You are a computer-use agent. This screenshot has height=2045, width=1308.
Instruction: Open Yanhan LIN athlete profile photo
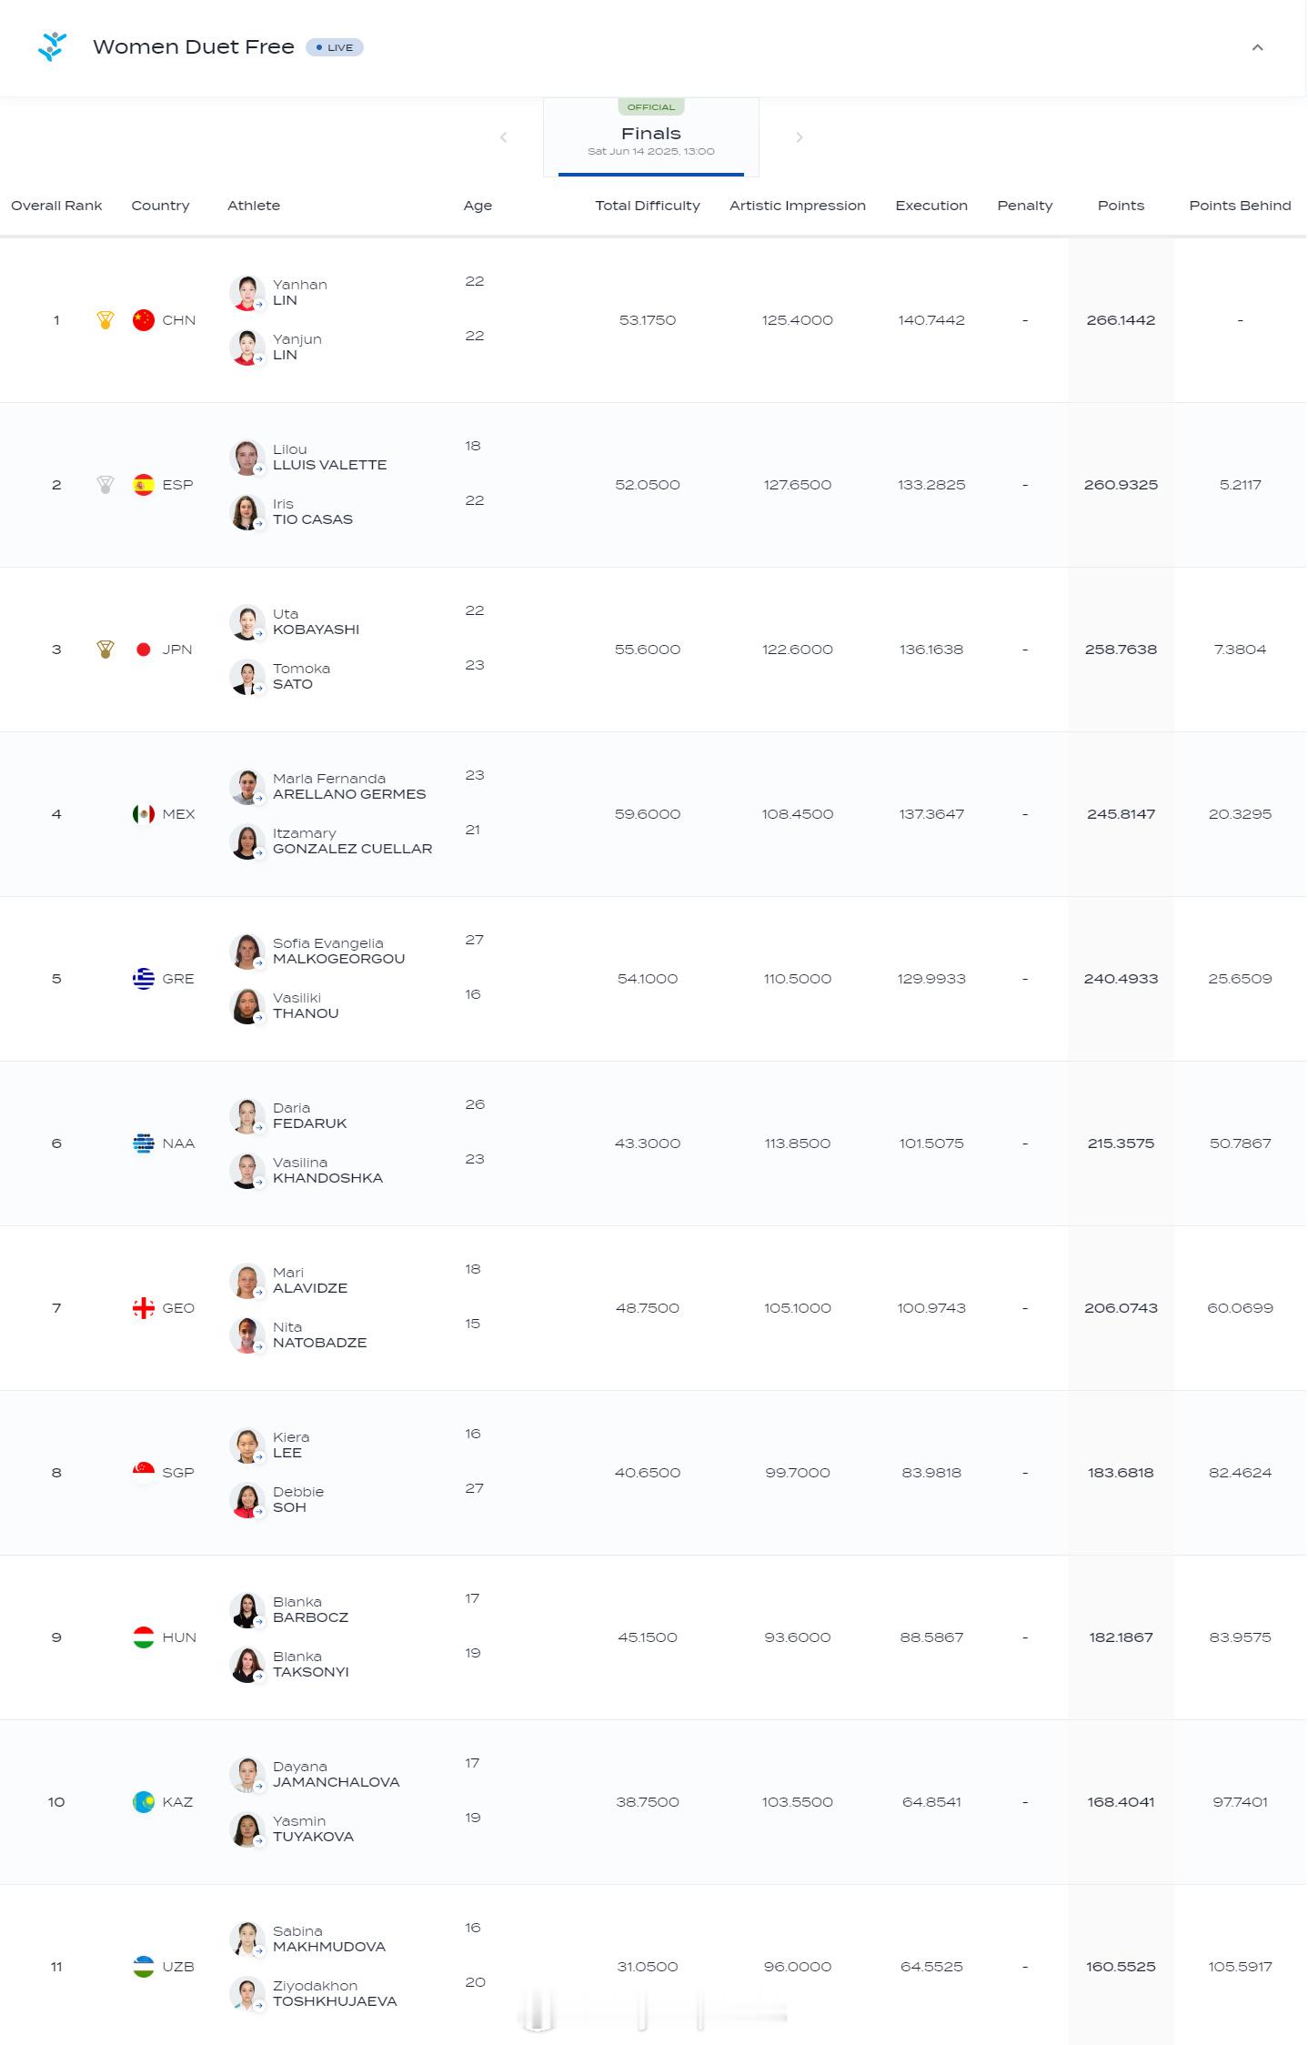pyautogui.click(x=247, y=293)
